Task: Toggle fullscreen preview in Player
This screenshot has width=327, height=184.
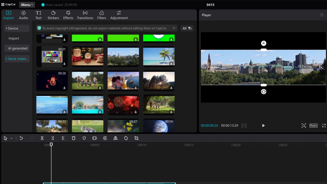Action: tap(324, 126)
